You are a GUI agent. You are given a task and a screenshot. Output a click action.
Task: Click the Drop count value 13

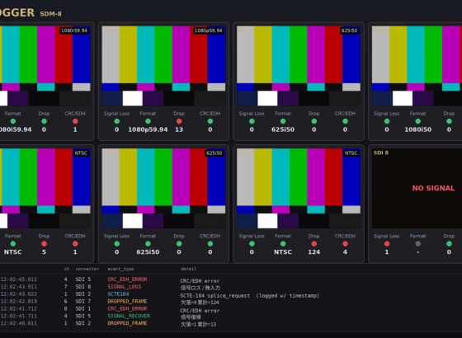pyautogui.click(x=179, y=129)
